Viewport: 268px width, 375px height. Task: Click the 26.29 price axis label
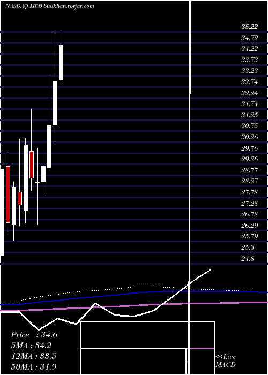click(x=249, y=226)
